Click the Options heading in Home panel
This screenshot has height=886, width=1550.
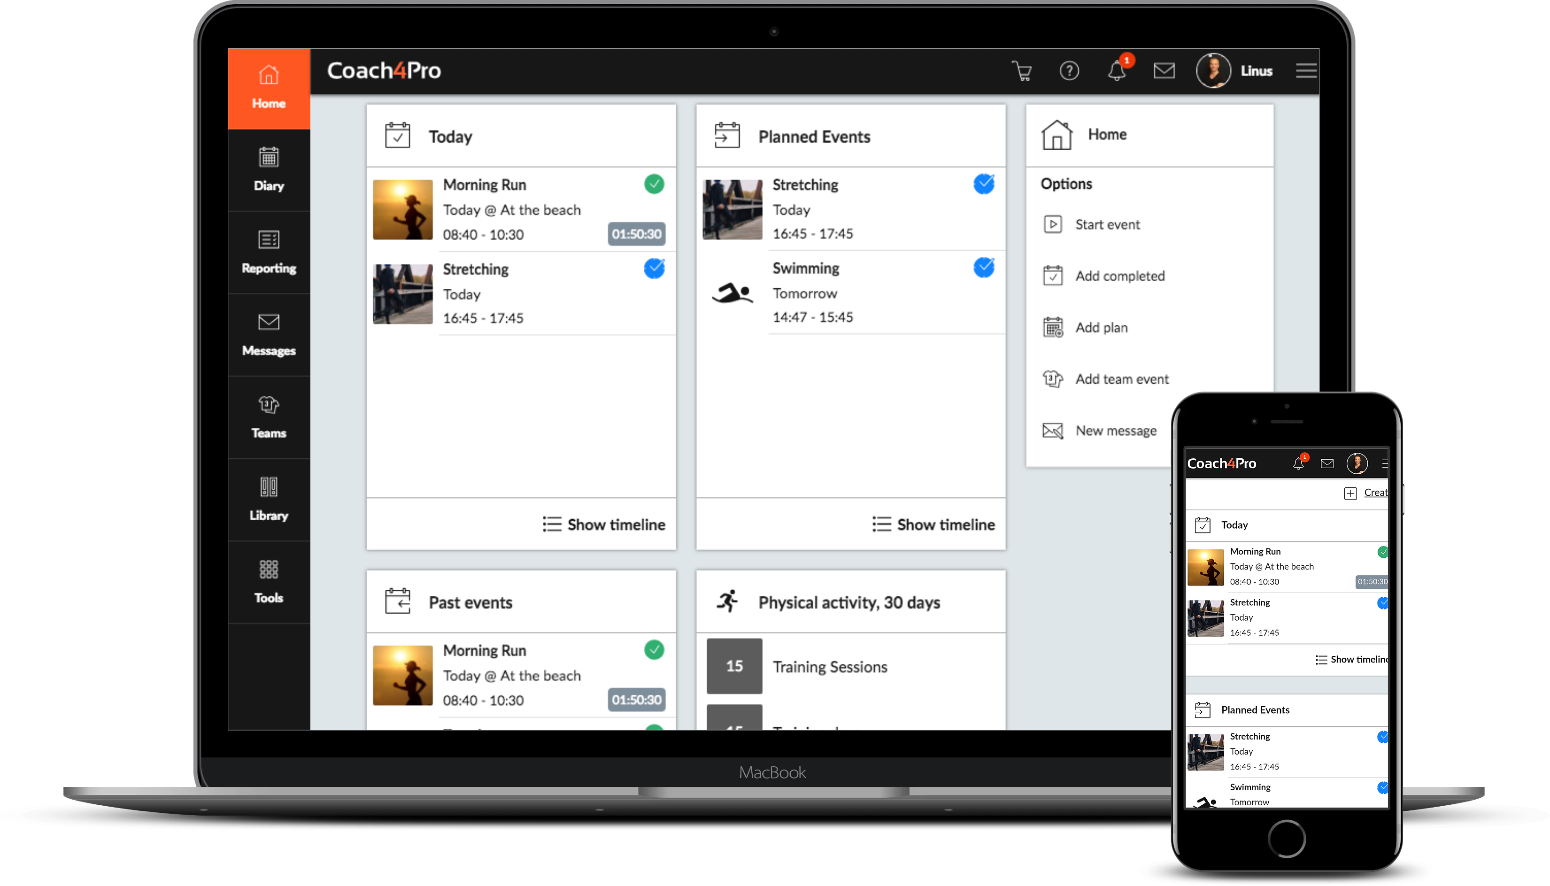pos(1066,185)
